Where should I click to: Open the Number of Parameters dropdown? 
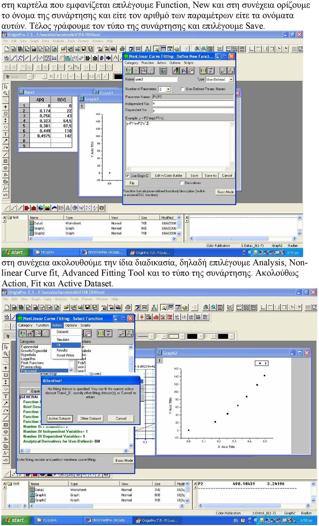click(x=168, y=89)
